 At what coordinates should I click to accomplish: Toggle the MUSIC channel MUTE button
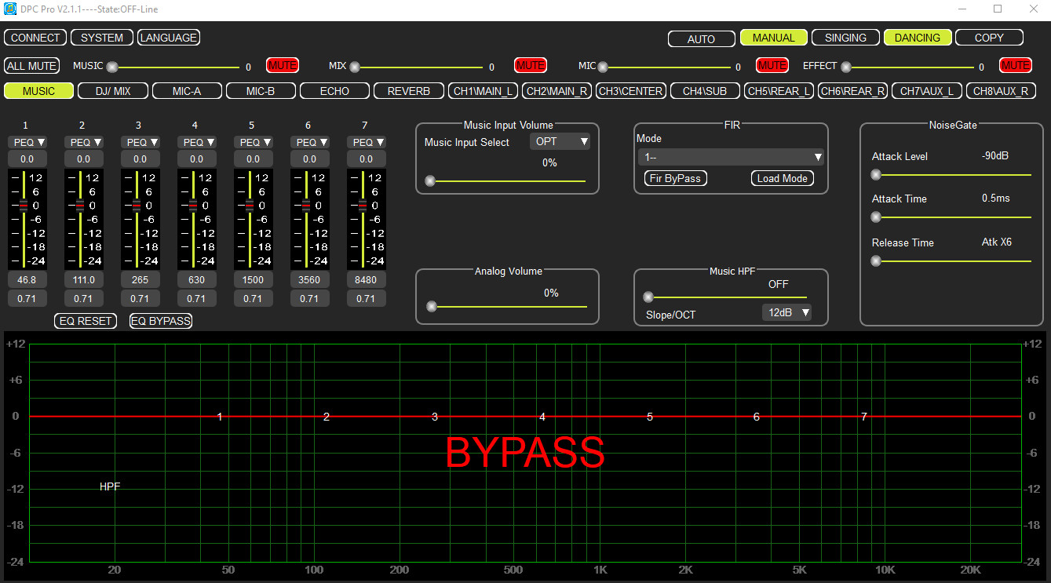click(x=282, y=65)
